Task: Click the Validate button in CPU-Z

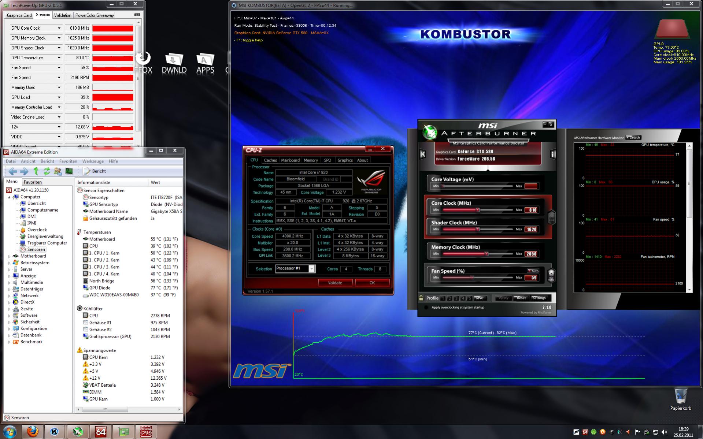Action: (335, 283)
